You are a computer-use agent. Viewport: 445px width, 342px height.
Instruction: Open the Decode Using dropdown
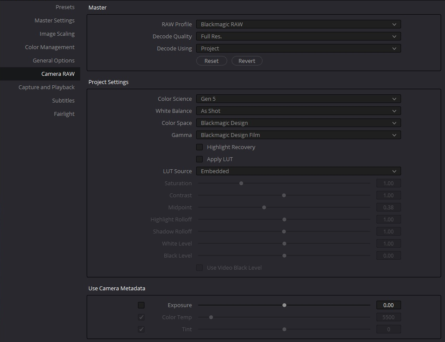point(298,49)
